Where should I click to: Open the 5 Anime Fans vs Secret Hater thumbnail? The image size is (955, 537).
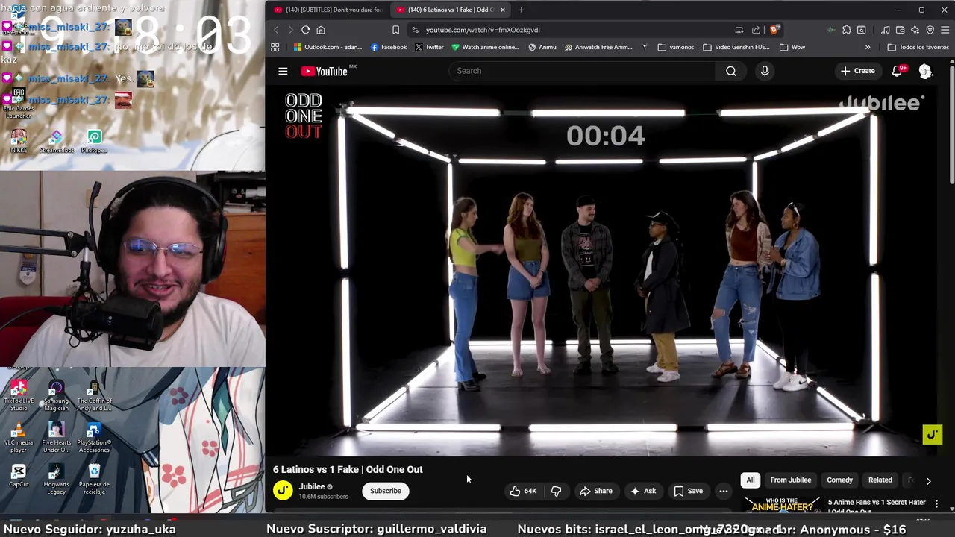coord(782,506)
